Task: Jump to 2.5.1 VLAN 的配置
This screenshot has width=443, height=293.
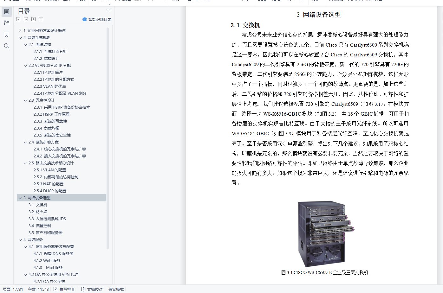Action: click(x=50, y=170)
